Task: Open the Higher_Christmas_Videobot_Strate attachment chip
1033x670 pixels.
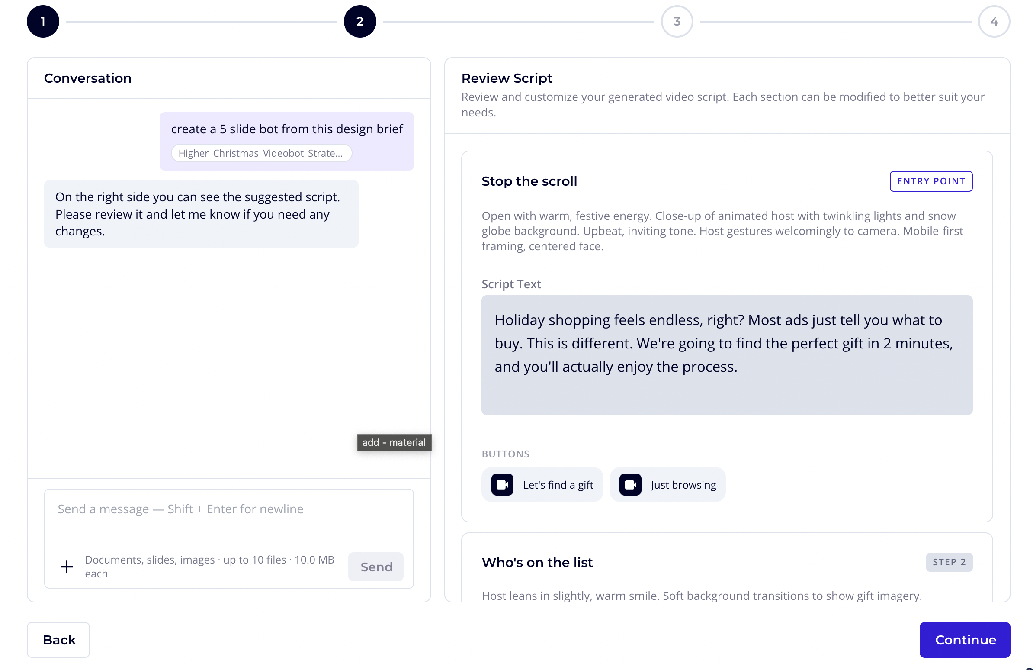Action: tap(261, 153)
